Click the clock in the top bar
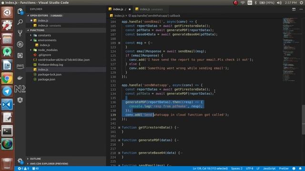Image resolution: width=305 pixels, height=171 pixels. 291,3
